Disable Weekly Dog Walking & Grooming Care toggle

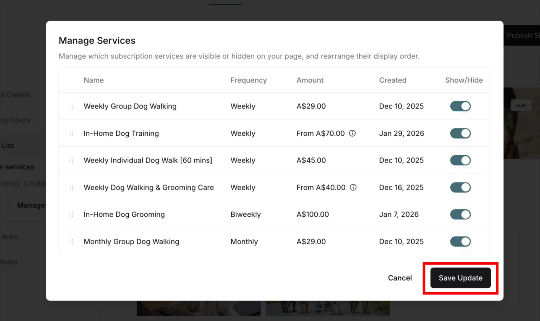[x=460, y=187]
